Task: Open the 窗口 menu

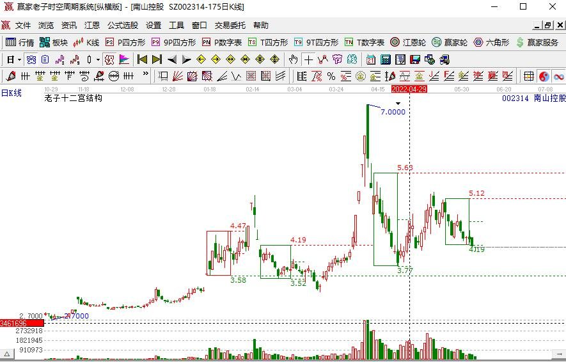Action: pyautogui.click(x=200, y=26)
